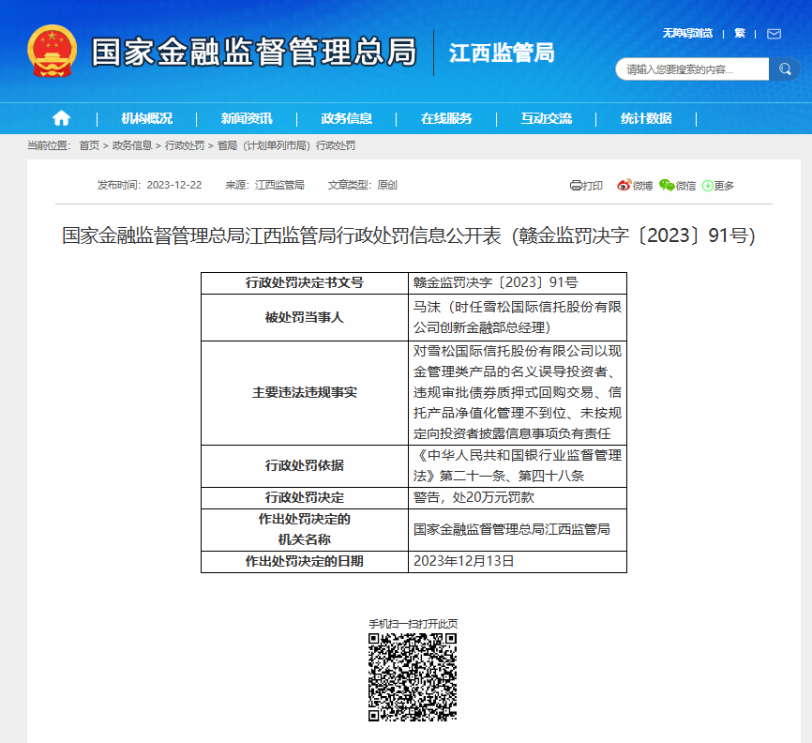Open the 统计数据 menu
The height and width of the screenshot is (743, 812).
646,118
